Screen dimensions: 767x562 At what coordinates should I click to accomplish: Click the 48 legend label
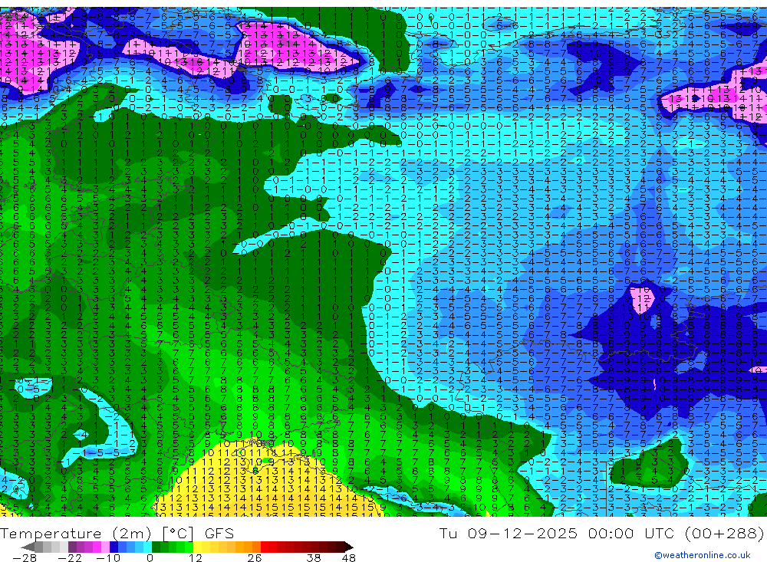click(x=349, y=558)
